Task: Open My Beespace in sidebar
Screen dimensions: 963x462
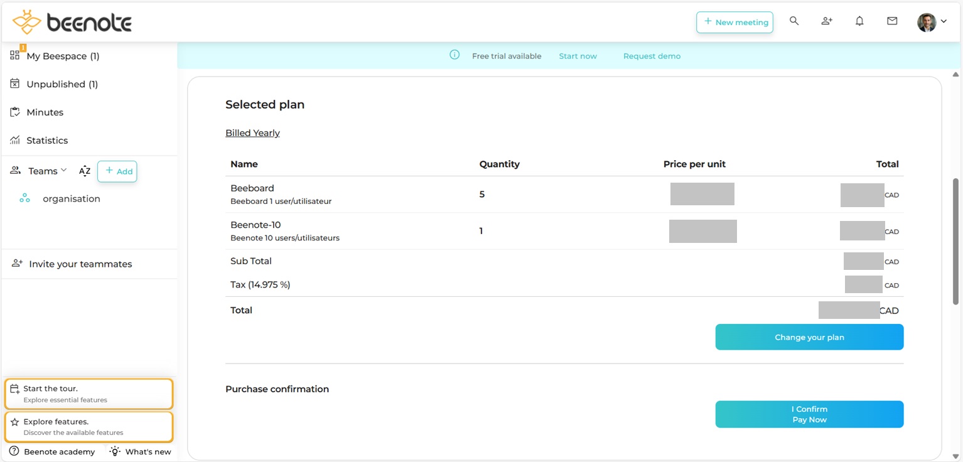Action: click(x=62, y=56)
